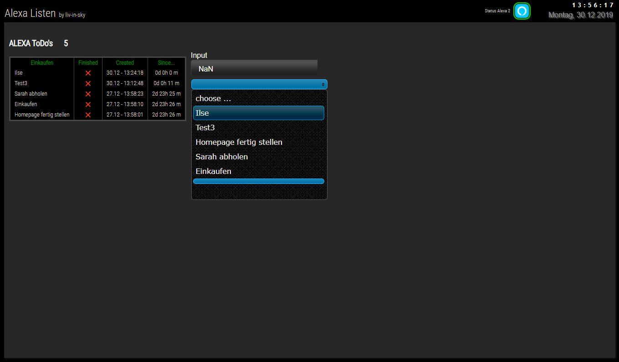Click the 'Finished' column header
Screen dimensions: 619x362
88,63
